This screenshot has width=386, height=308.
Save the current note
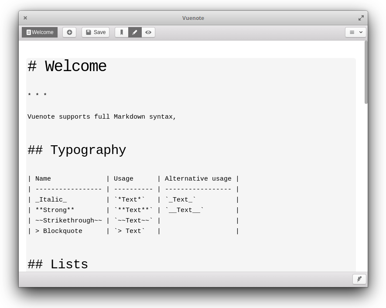(x=96, y=32)
